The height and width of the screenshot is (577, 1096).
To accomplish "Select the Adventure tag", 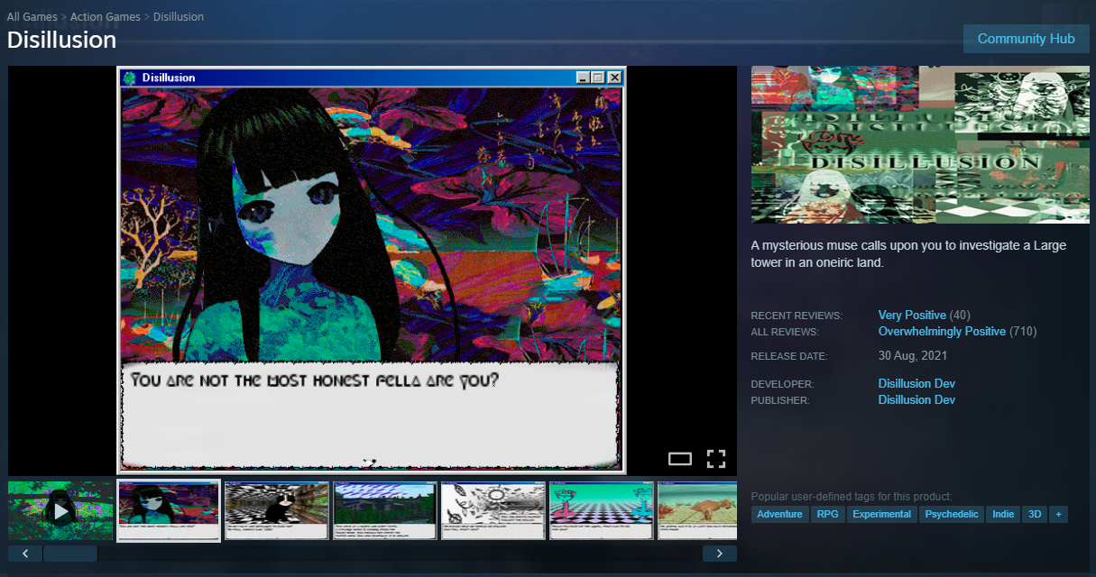I will (x=779, y=514).
